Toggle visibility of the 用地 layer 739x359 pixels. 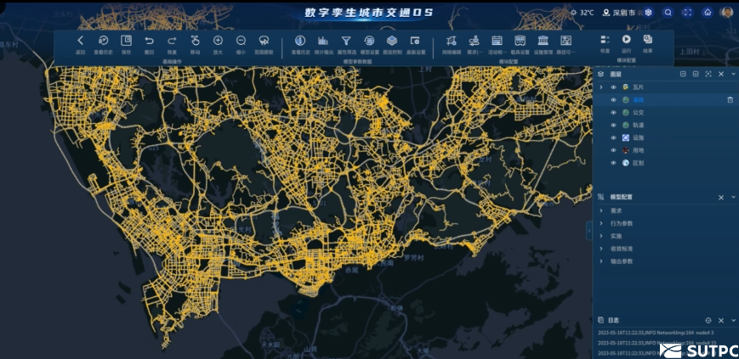click(x=613, y=150)
